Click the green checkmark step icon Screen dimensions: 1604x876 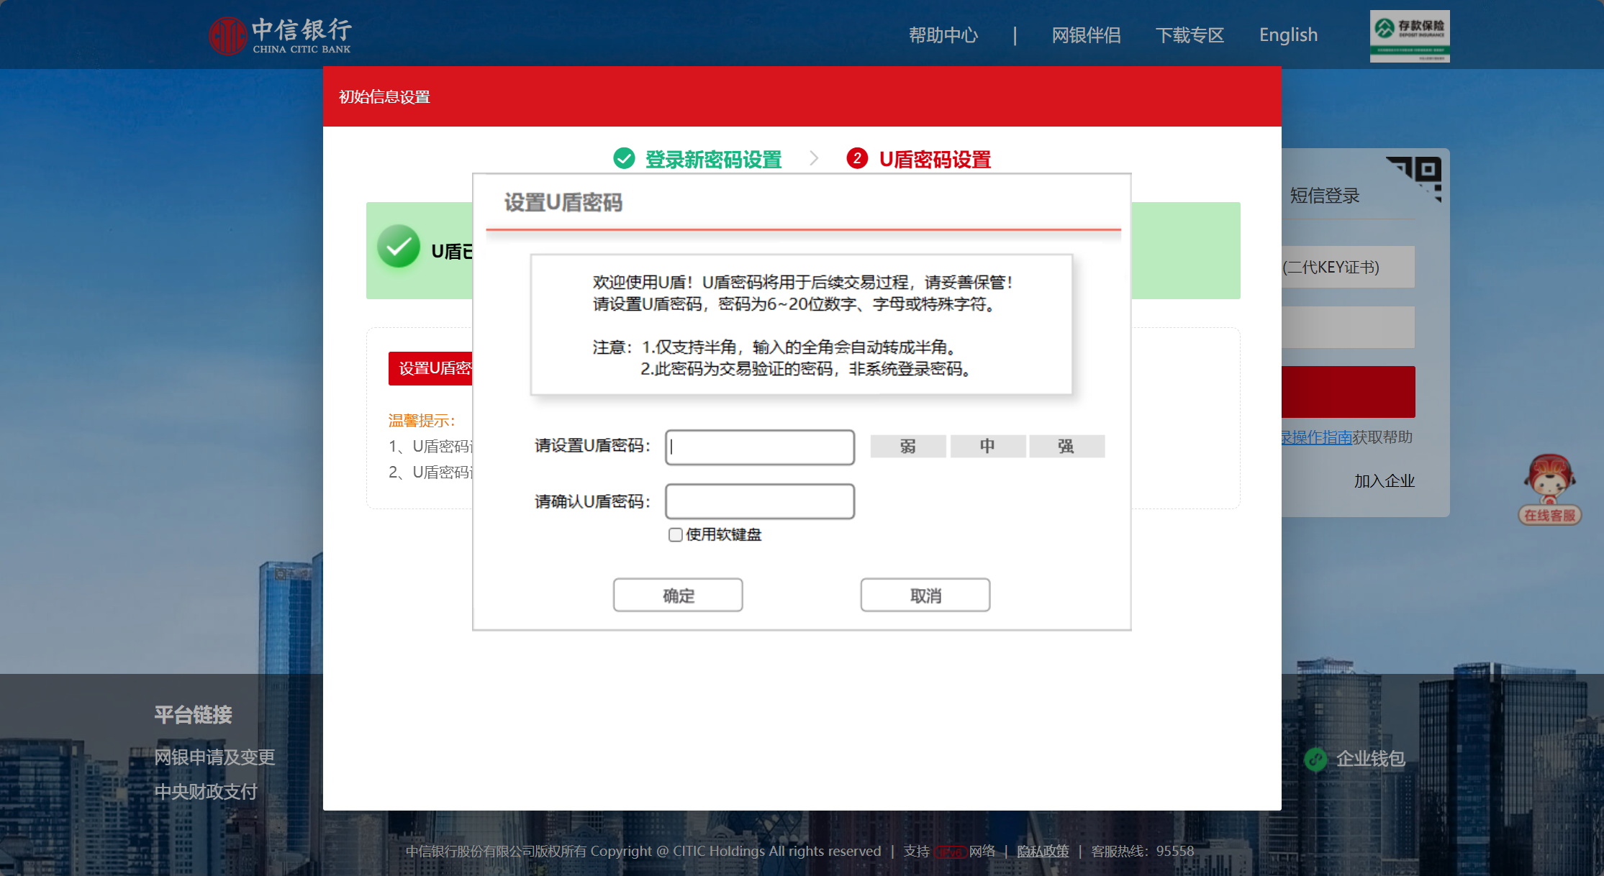click(x=624, y=158)
